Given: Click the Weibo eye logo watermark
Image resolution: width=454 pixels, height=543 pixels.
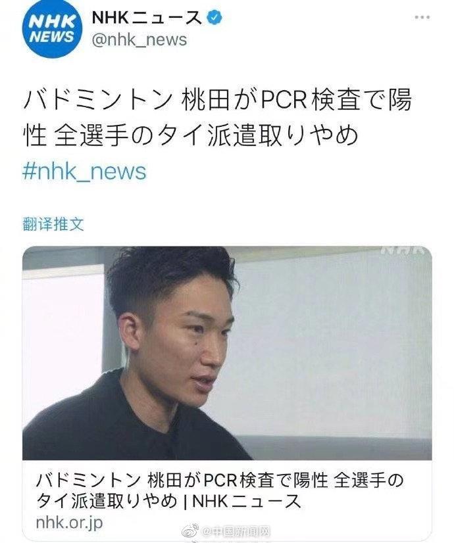Looking at the screenshot, I should click(191, 531).
